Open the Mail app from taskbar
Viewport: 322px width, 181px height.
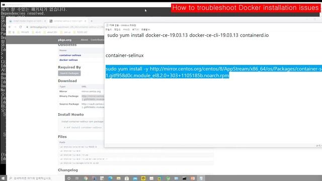click(x=135, y=178)
